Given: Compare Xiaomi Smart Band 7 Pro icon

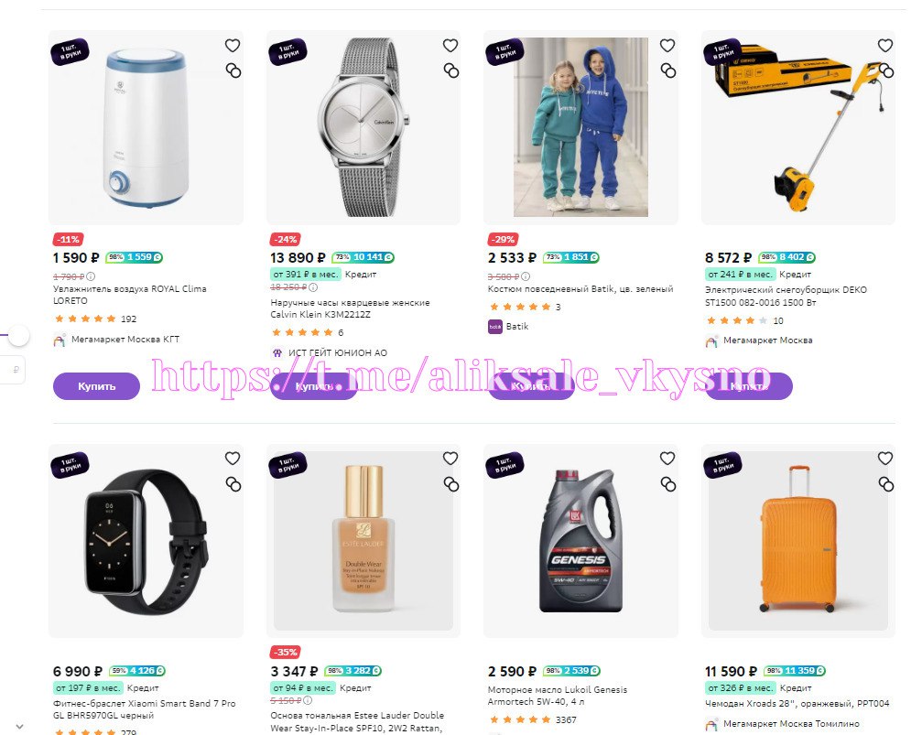Looking at the screenshot, I should click(x=233, y=484).
